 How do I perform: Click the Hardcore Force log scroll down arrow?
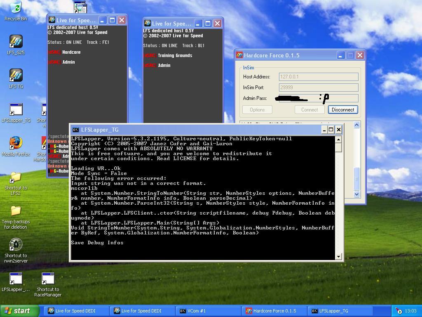click(x=356, y=194)
